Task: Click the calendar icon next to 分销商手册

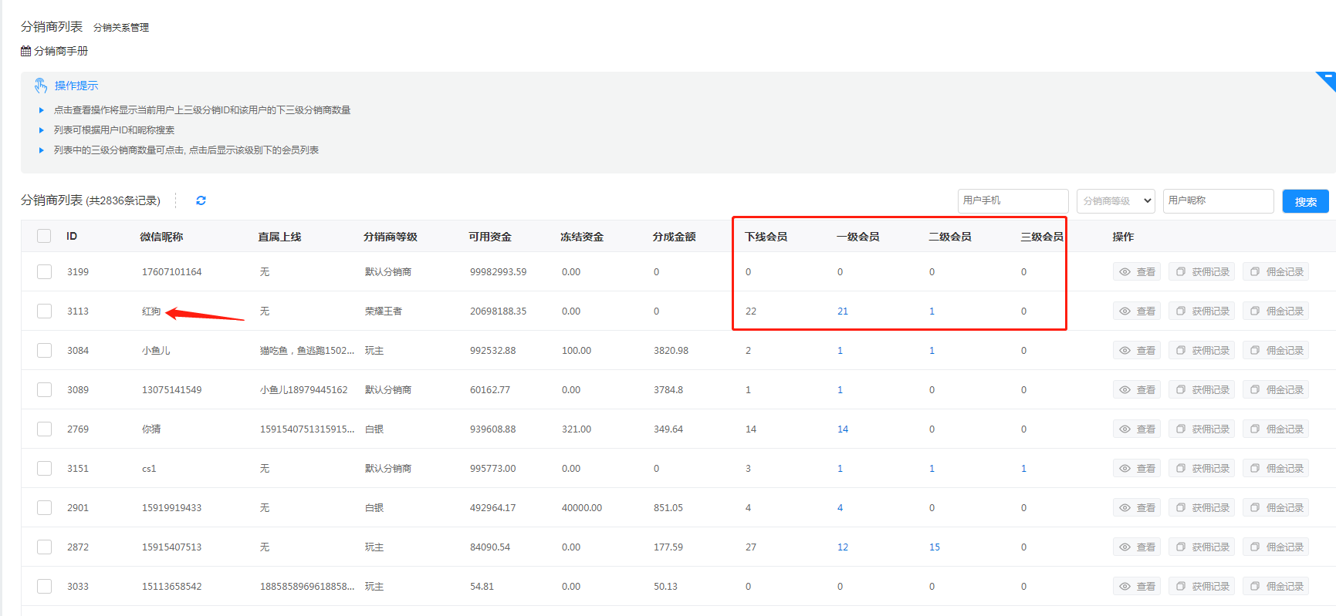Action: tap(26, 51)
